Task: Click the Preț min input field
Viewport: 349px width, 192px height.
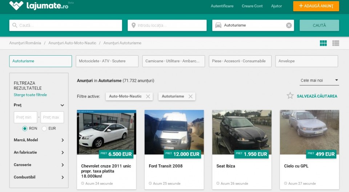Action: [25, 117]
